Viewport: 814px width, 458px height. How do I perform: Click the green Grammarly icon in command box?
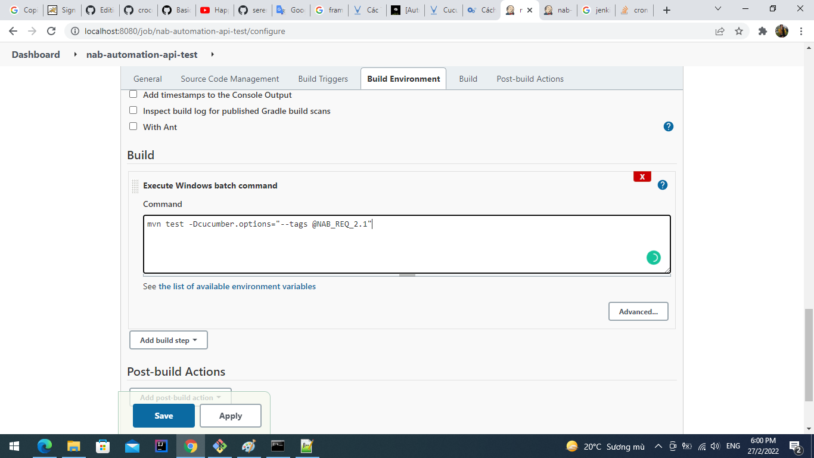pyautogui.click(x=654, y=258)
